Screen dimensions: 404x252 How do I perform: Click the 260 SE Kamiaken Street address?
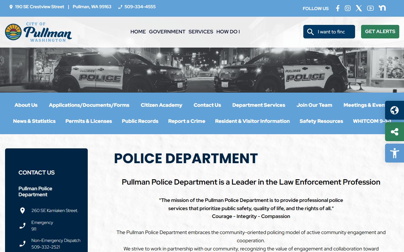pos(55,210)
